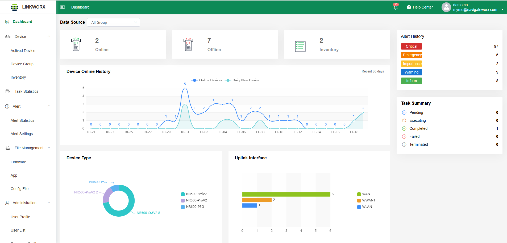
Task: Click the Inventory checklist icon
Action: [x=300, y=46]
